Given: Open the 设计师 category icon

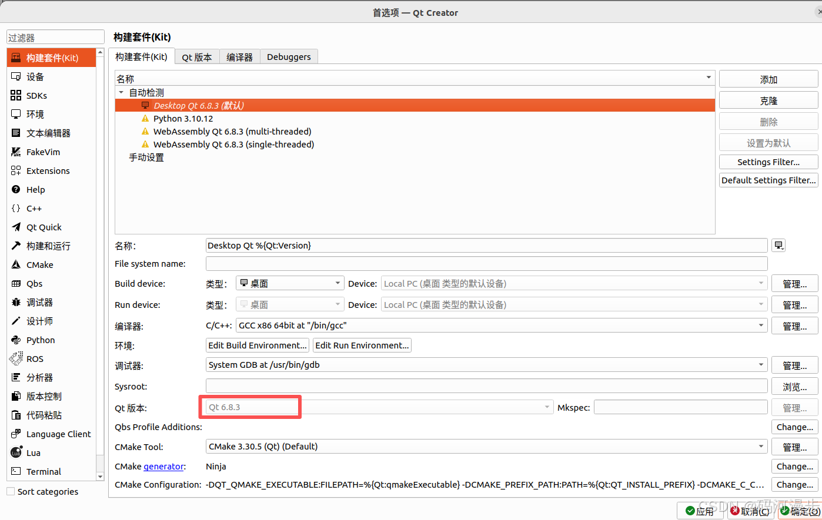Looking at the screenshot, I should click(16, 321).
